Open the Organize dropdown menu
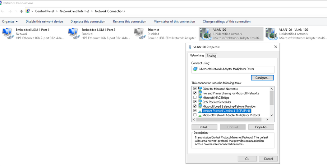327x166 pixels. [x=10, y=21]
